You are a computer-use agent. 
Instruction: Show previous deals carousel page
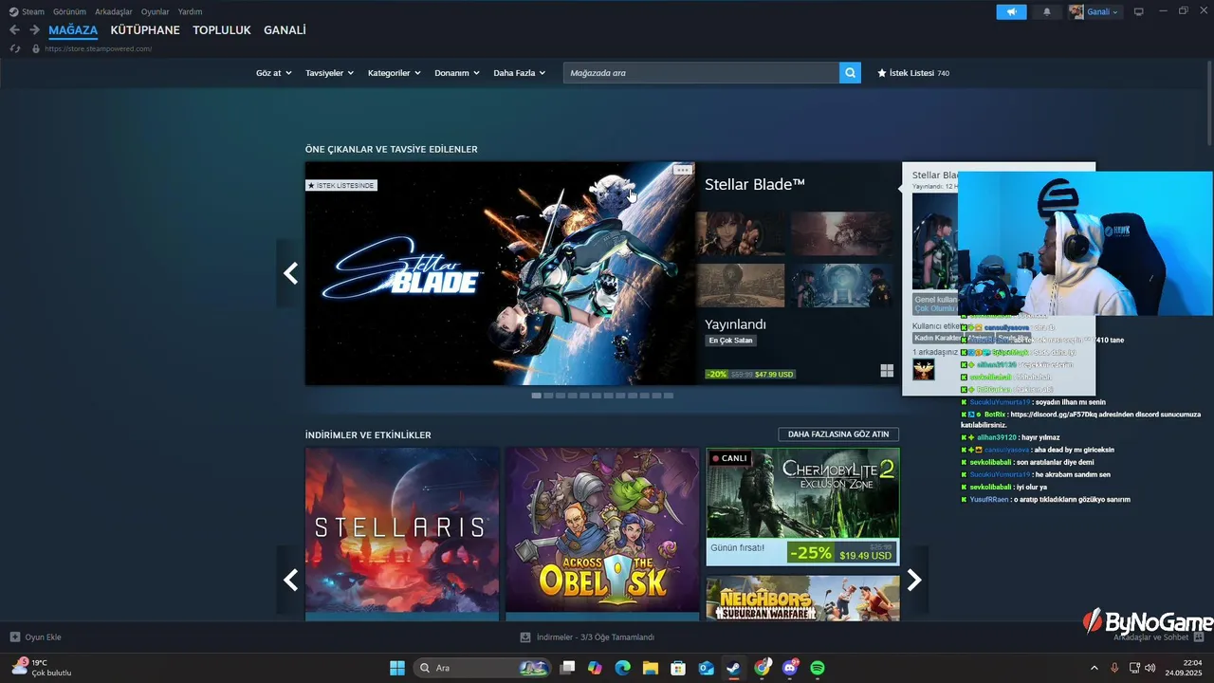(x=290, y=580)
